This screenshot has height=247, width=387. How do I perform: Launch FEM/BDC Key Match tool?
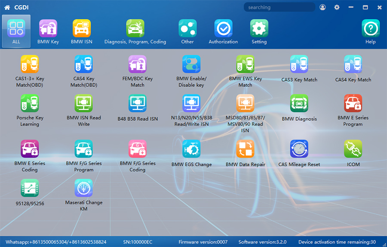coord(137,64)
